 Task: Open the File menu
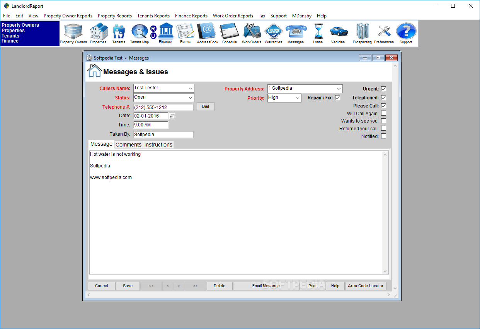7,16
